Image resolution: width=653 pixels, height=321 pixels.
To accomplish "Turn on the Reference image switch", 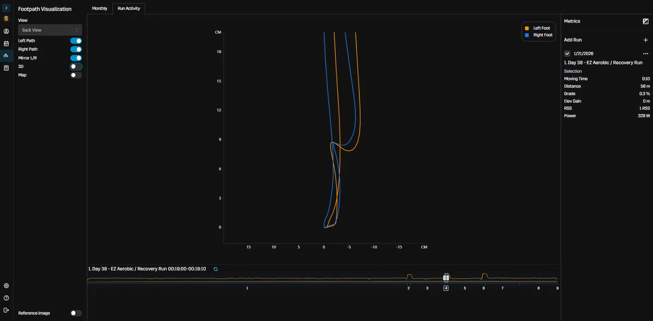I will tap(76, 313).
